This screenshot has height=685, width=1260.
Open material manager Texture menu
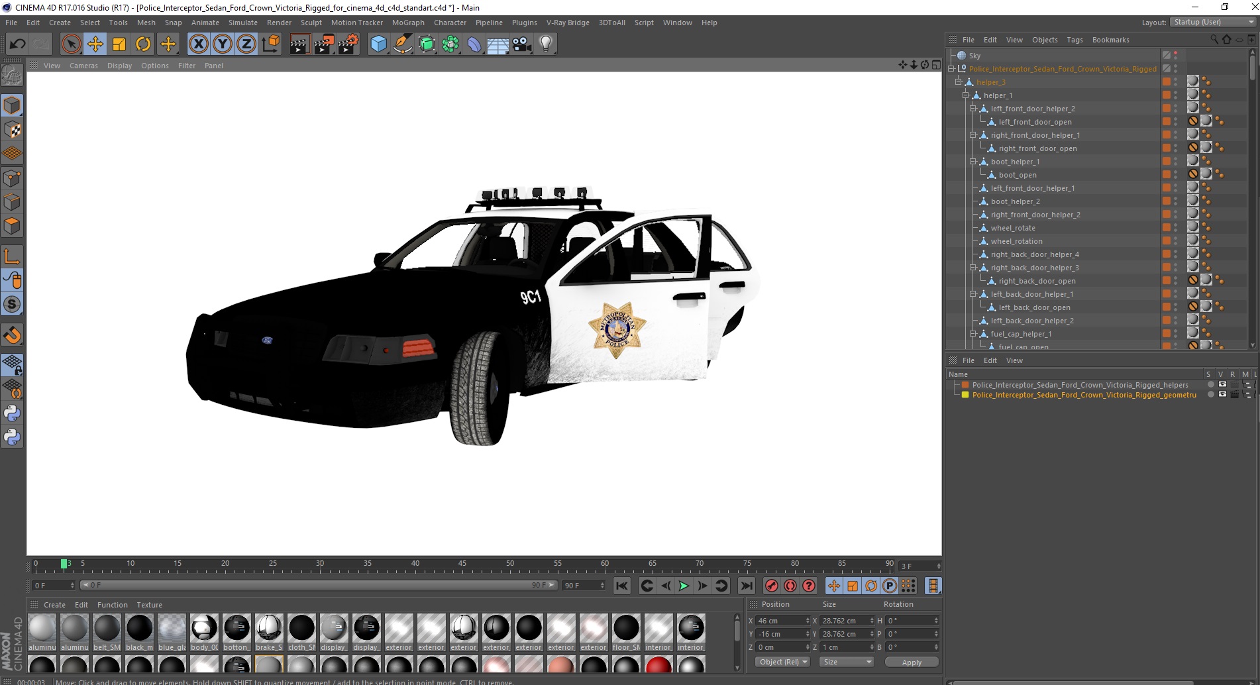149,605
